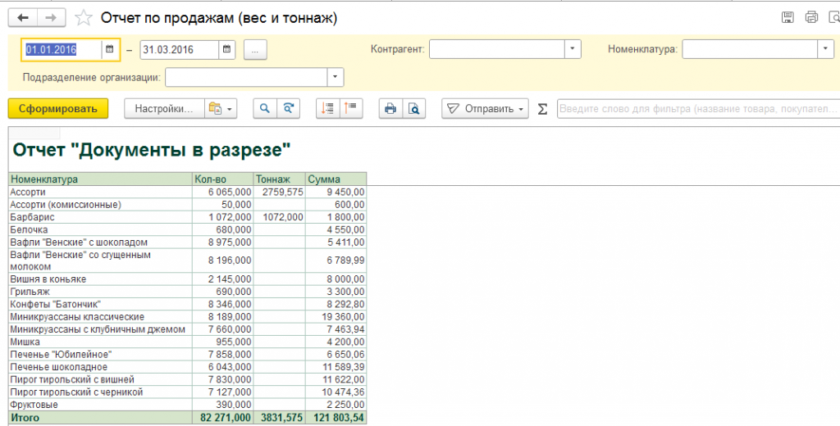
Task: Click the magnifier search icon in toolbar
Action: [x=265, y=109]
